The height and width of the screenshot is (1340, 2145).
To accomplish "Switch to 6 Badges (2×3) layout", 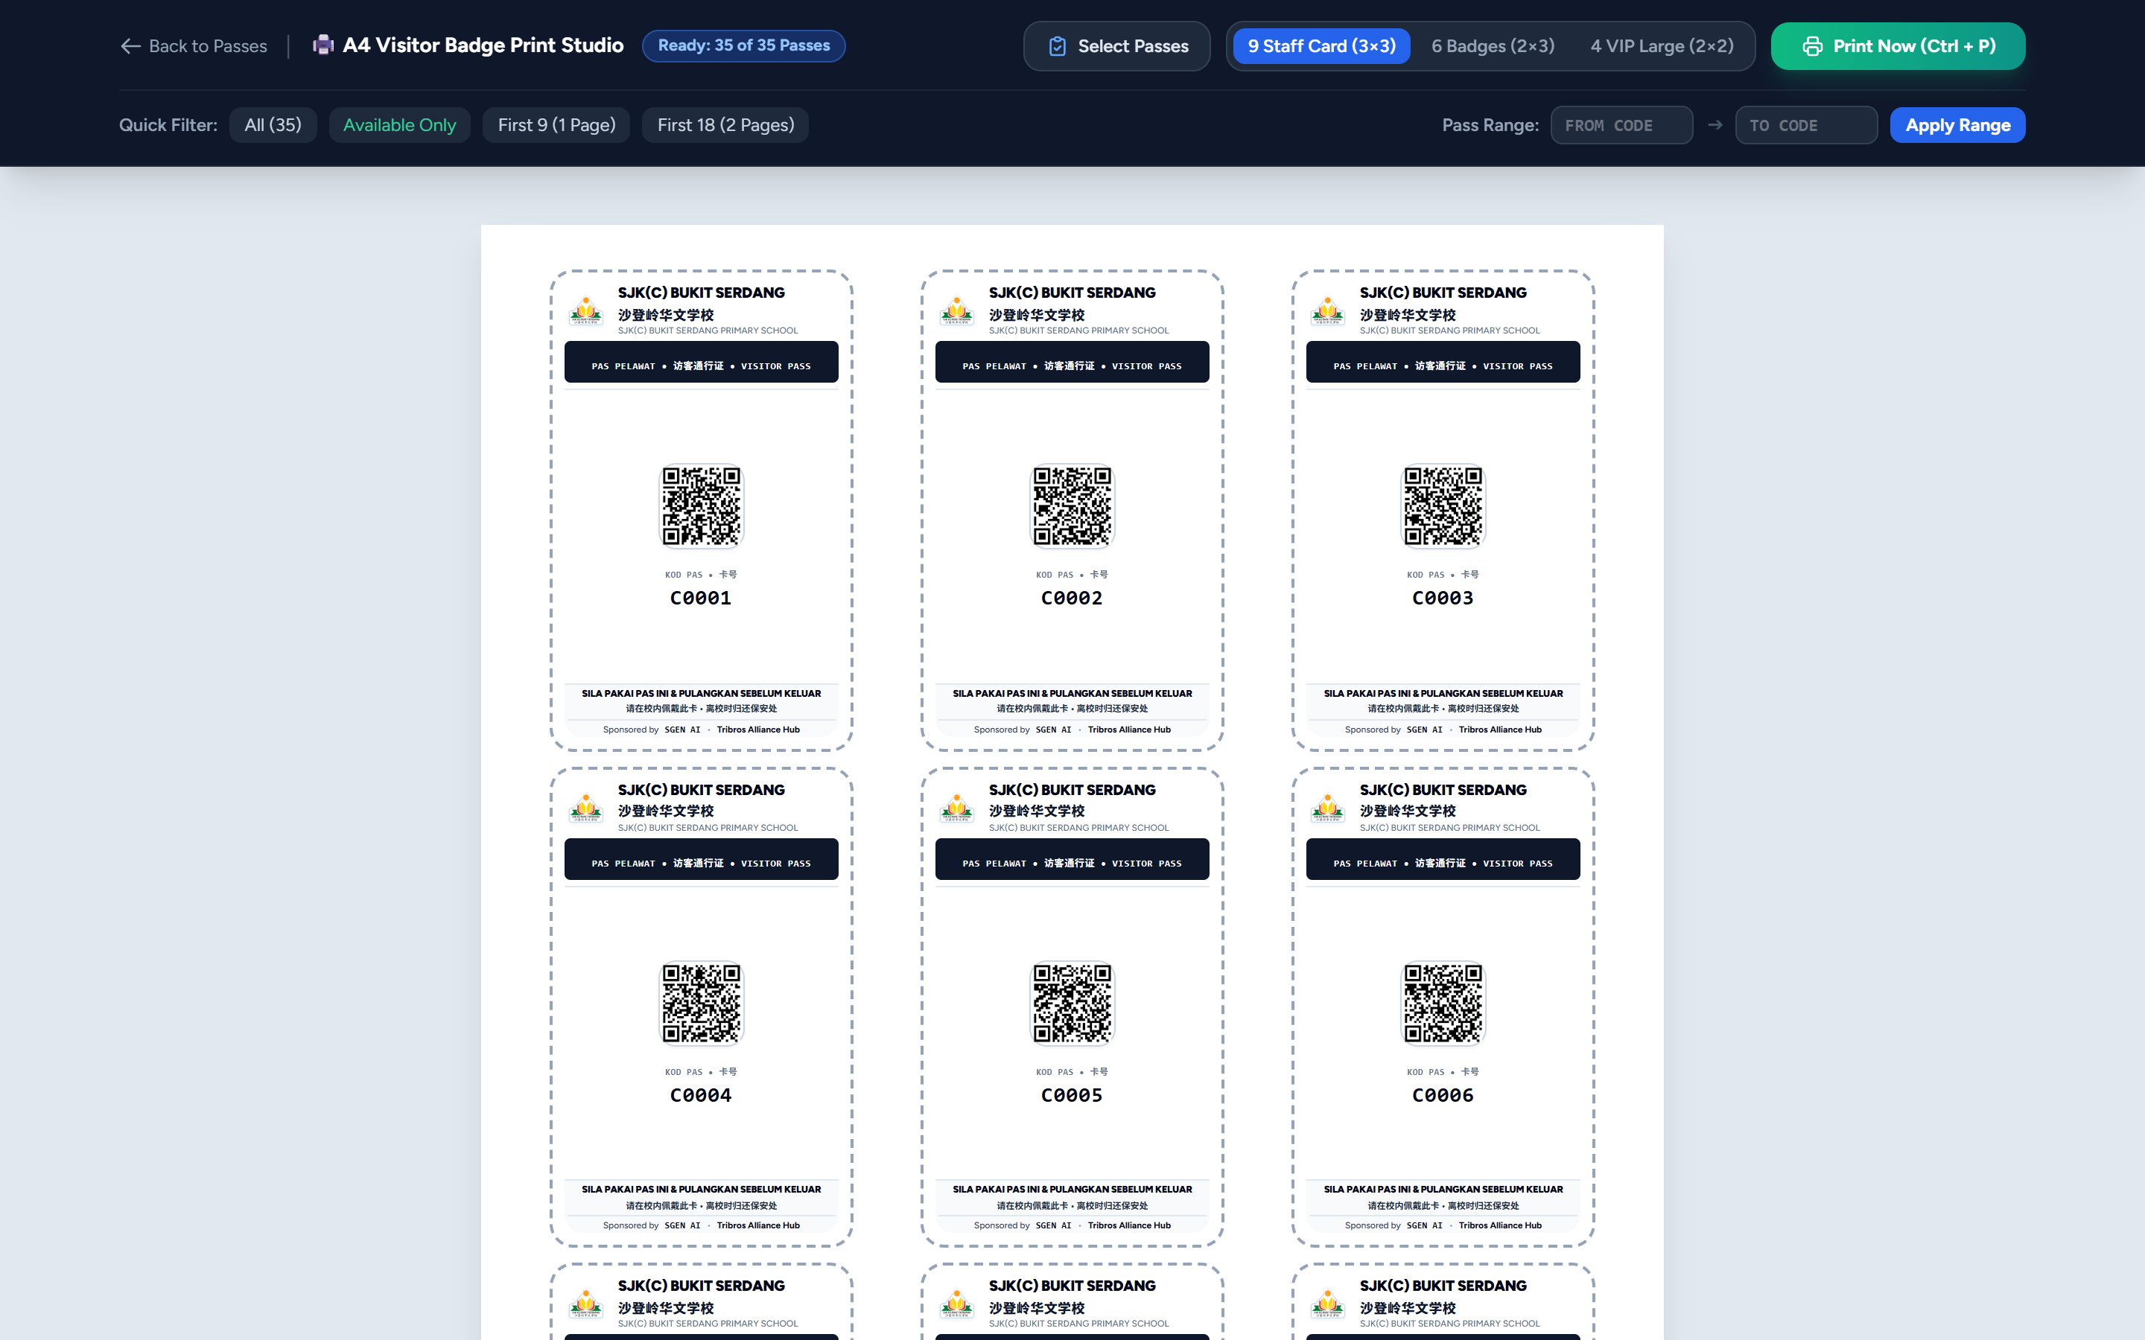I will (1493, 46).
